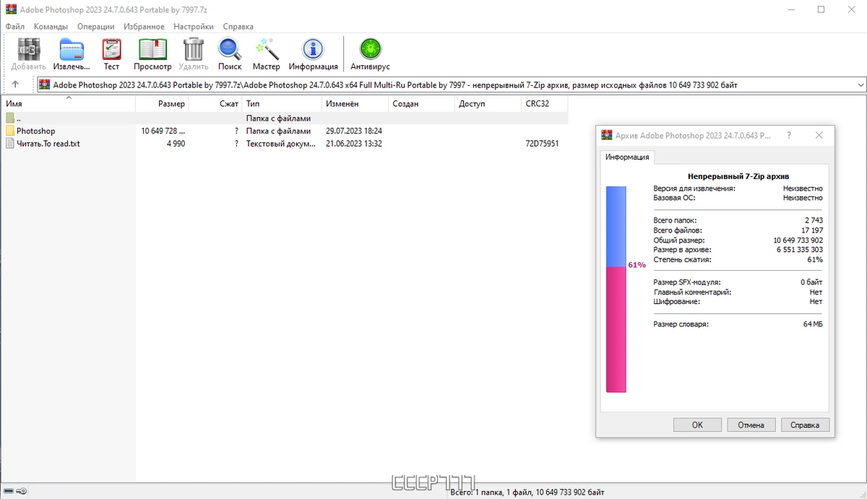Click the Add (Добавить) toolbar icon
The width and height of the screenshot is (867, 499).
coord(29,49)
